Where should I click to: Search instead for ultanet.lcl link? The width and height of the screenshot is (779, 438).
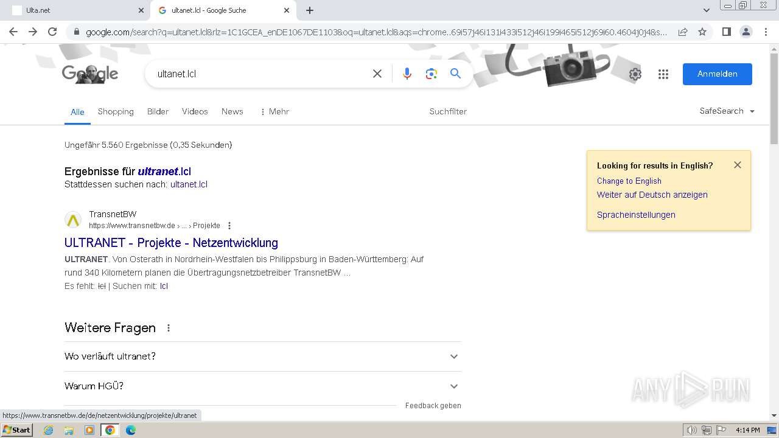click(189, 184)
